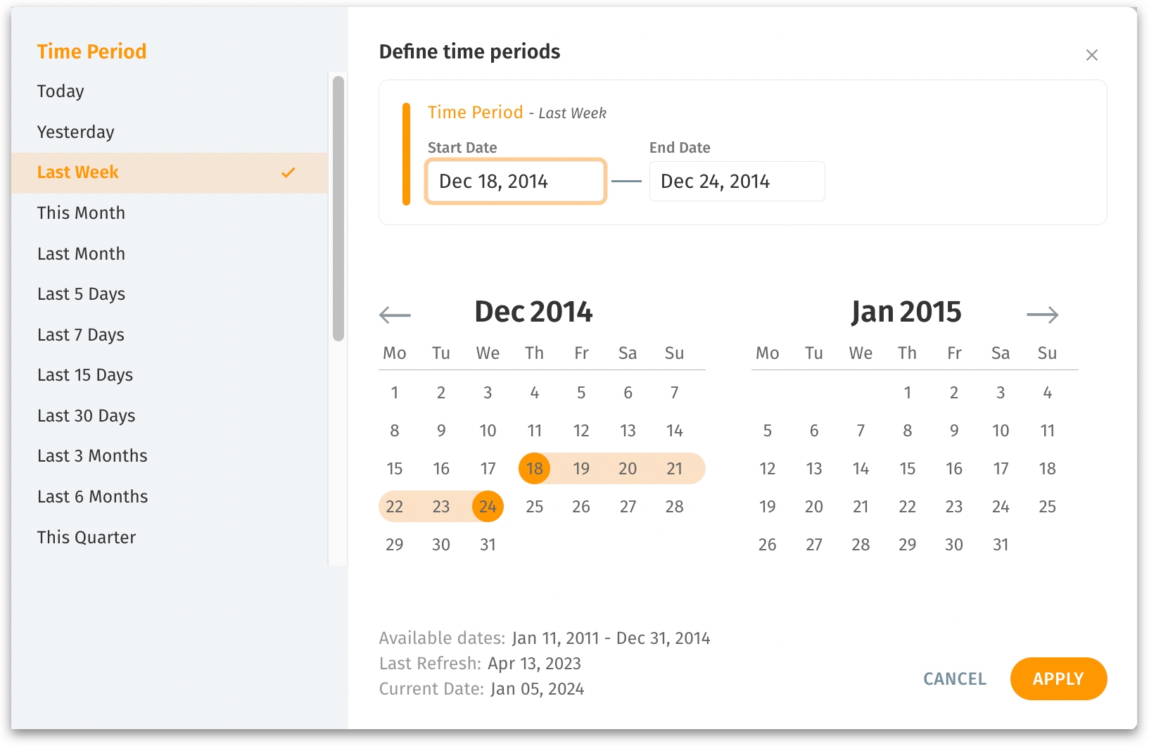1149x746 pixels.
Task: Click the Start Date input field
Action: 515,182
